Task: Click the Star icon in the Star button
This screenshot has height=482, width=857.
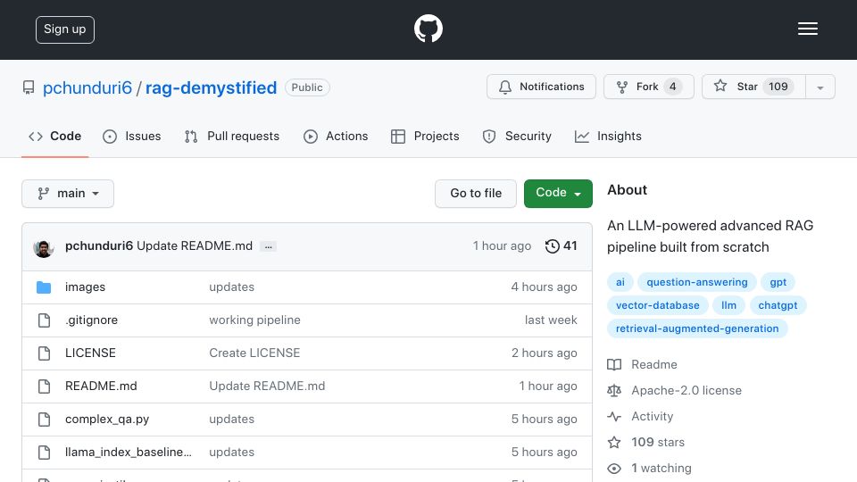Action: (720, 86)
